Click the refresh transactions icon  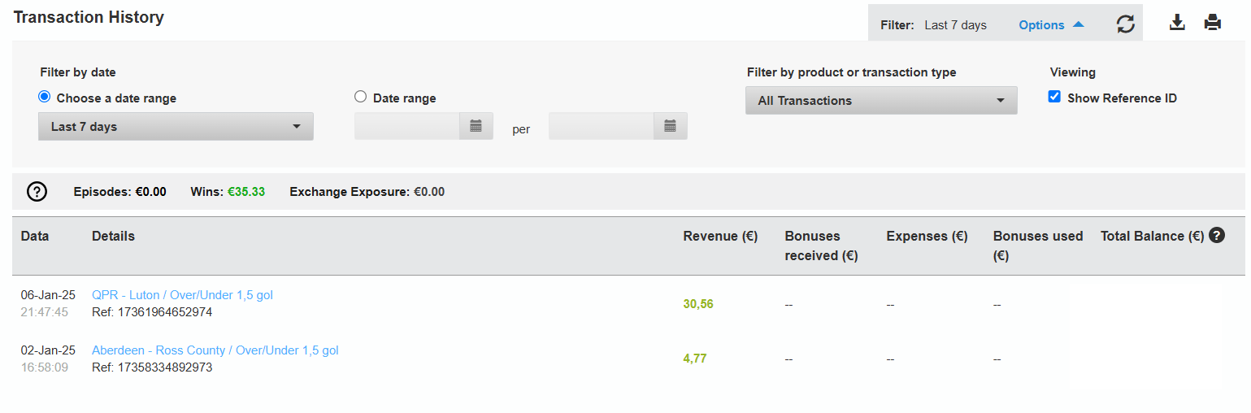click(x=1125, y=24)
